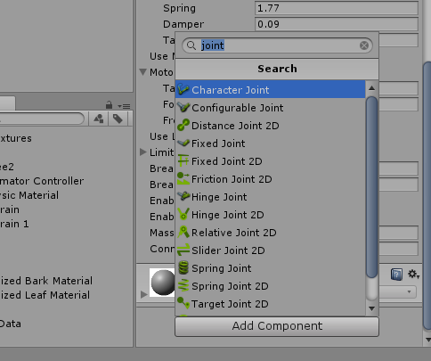
Task: Click the Spring value field
Action: pyautogui.click(x=337, y=8)
